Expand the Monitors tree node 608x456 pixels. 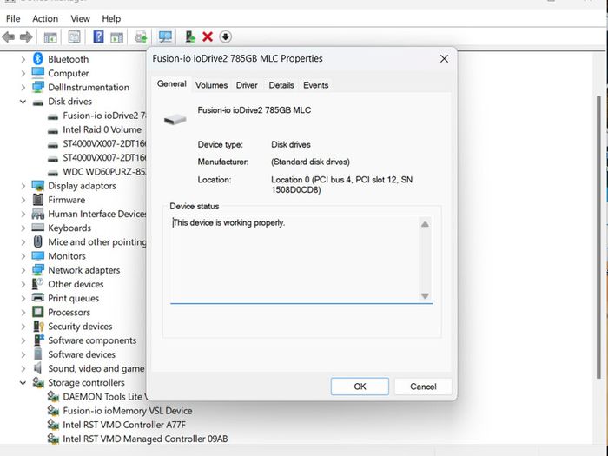click(23, 256)
